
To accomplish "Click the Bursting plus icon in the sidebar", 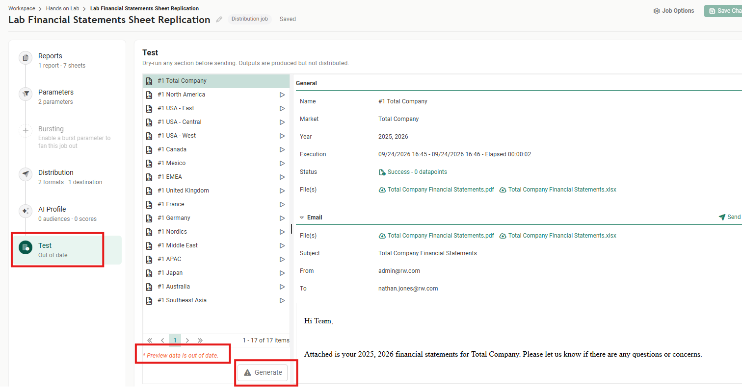I will (x=26, y=131).
